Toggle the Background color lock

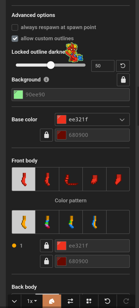(123, 80)
